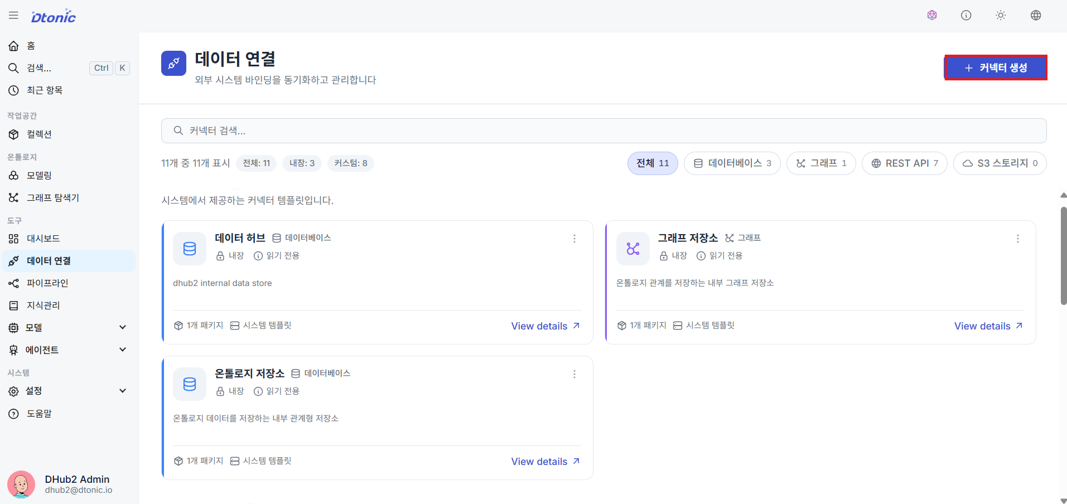Click the 그래프 저장소 graph icon
Viewport: 1067px width, 504px height.
633,249
